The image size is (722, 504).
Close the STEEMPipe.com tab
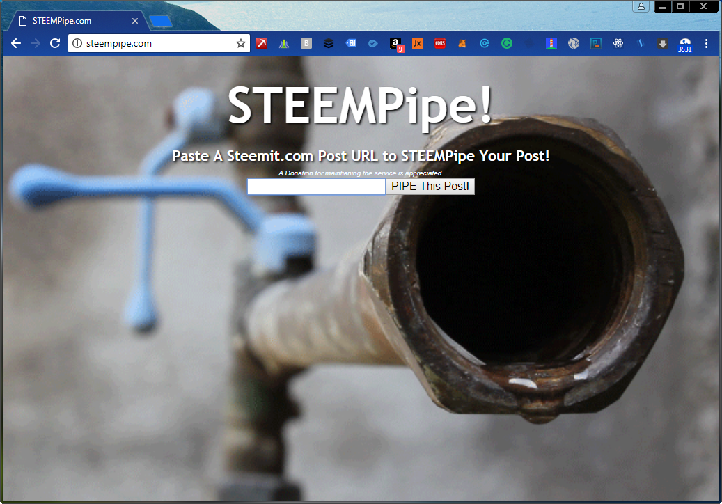[x=135, y=21]
